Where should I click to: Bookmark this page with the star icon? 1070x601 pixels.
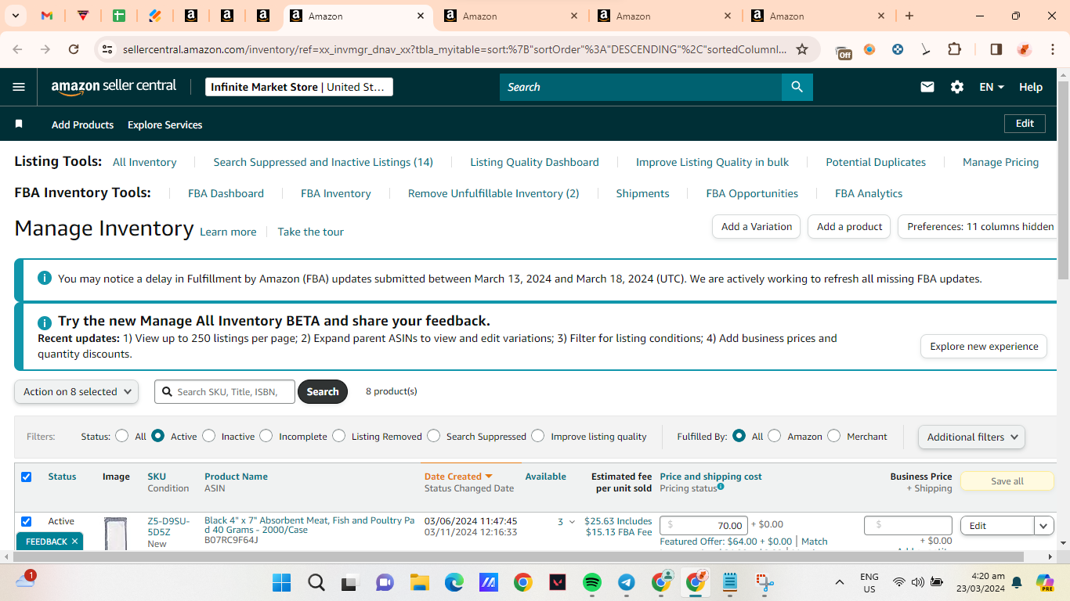pyautogui.click(x=802, y=49)
